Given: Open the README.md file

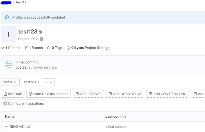Looking at the screenshot, I should (20, 127).
